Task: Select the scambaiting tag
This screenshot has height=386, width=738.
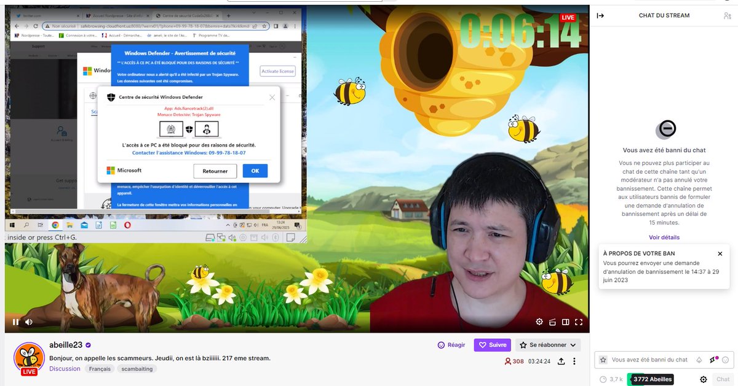Action: 137,369
